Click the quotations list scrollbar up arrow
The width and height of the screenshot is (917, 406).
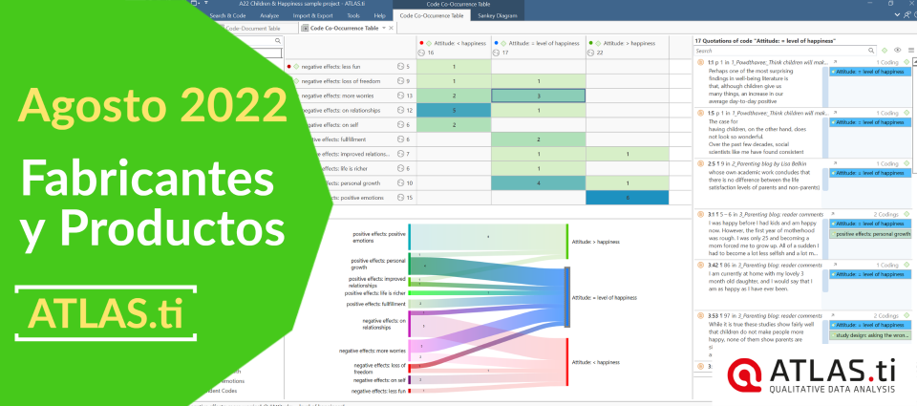tap(914, 61)
